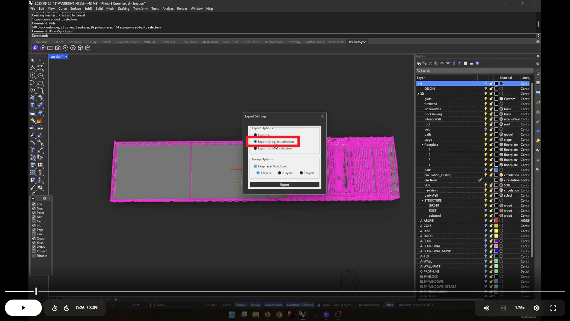Click the Layers panel Search field
The width and height of the screenshot is (570, 321).
point(475,70)
